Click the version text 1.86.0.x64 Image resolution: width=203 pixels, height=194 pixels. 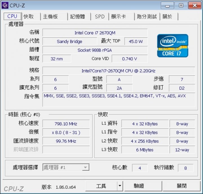pos(66,187)
